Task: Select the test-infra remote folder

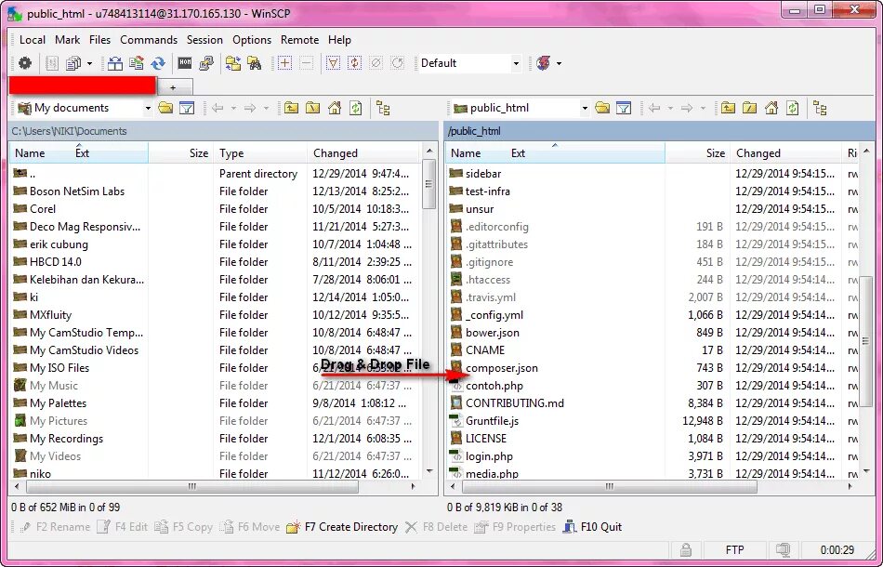Action: [488, 191]
